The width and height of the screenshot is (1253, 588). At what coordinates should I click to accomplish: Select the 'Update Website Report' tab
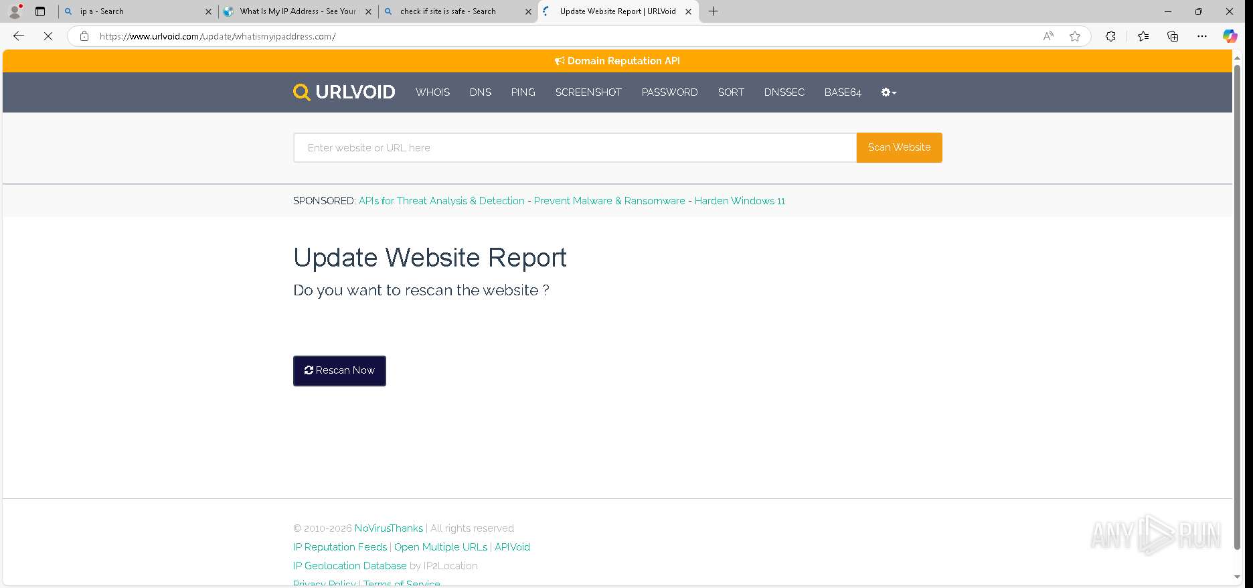click(617, 11)
